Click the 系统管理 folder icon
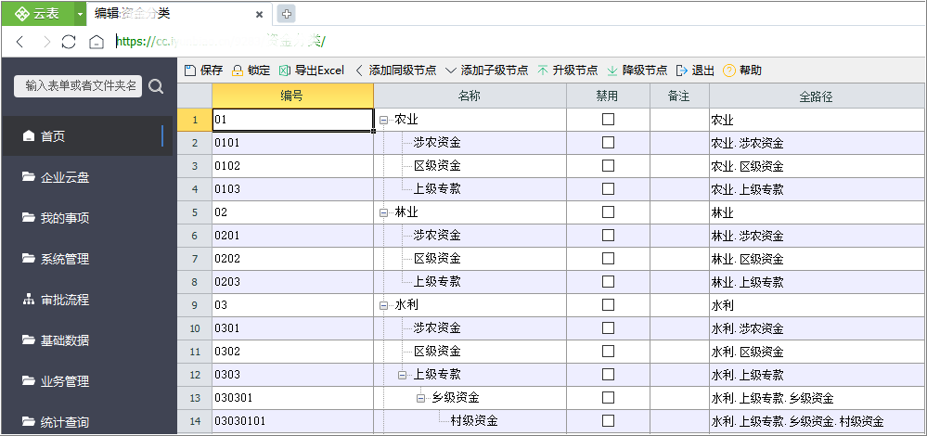Viewport: 927px width, 436px height. (x=29, y=258)
